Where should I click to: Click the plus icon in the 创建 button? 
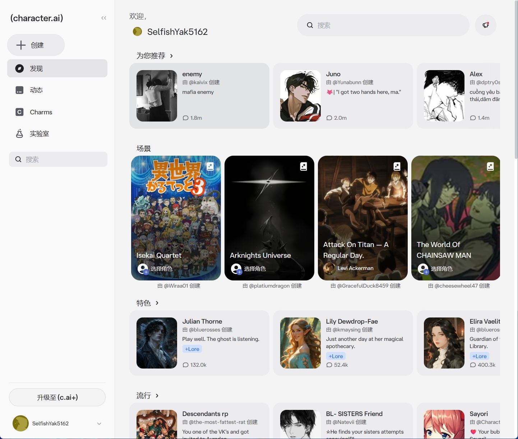[21, 45]
